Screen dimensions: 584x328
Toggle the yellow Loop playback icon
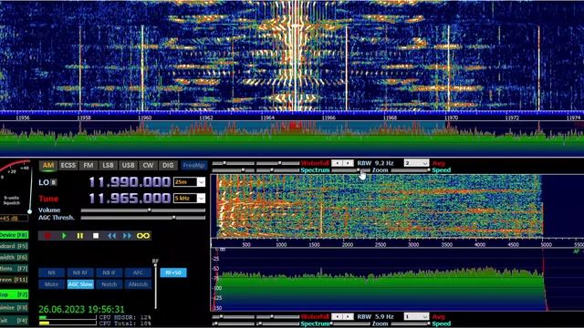coord(143,236)
